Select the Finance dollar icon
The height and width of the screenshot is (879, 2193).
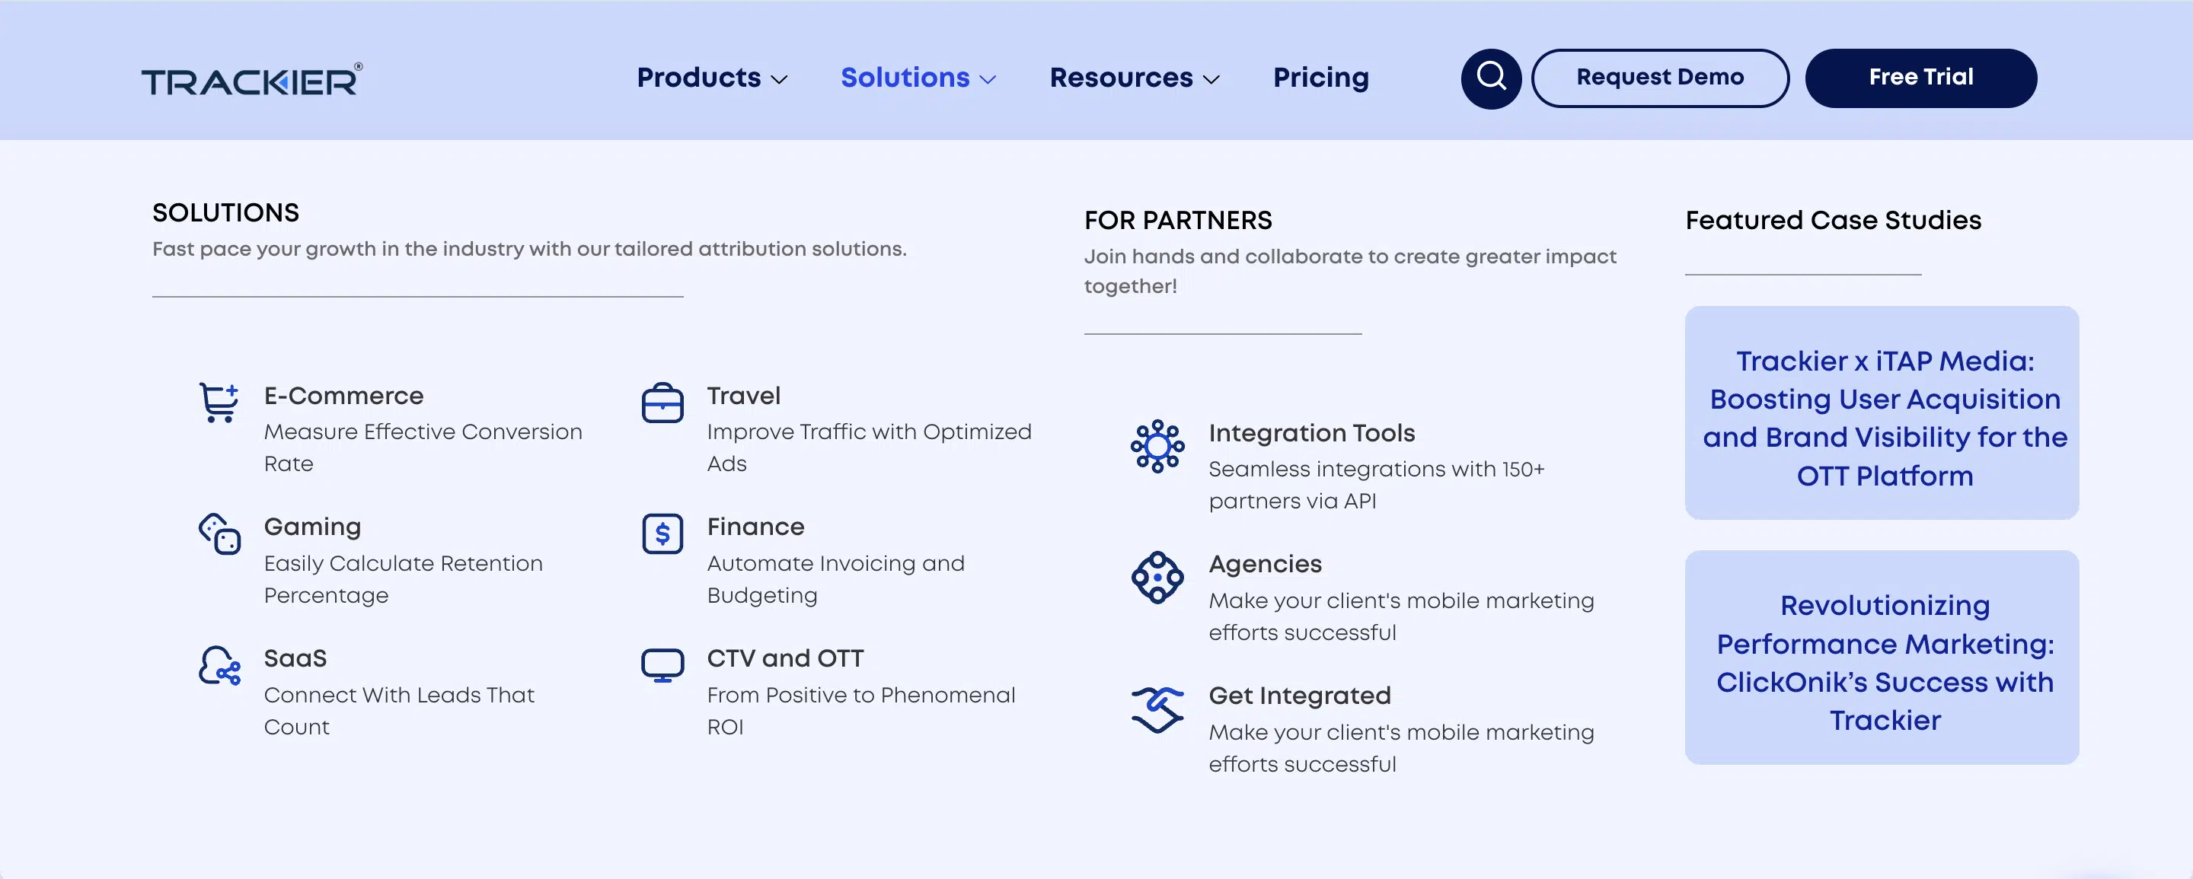(x=662, y=534)
